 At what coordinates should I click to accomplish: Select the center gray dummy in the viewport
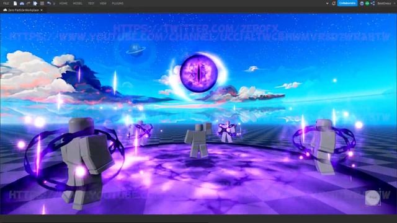click(198, 141)
